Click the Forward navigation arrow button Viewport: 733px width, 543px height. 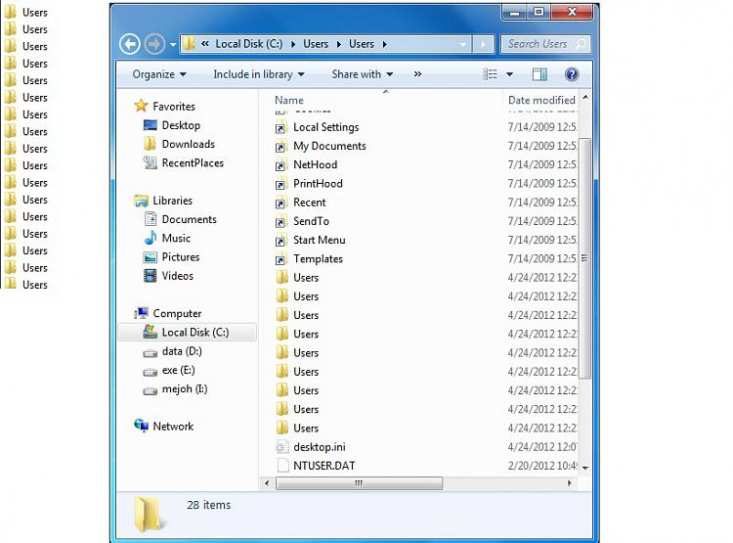154,44
